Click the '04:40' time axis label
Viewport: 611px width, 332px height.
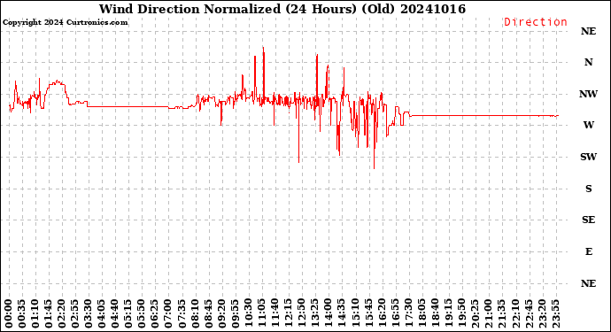click(115, 313)
